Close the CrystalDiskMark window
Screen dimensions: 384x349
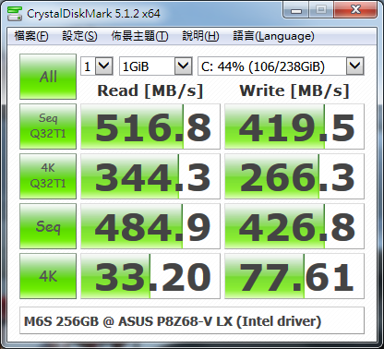[x=355, y=10]
